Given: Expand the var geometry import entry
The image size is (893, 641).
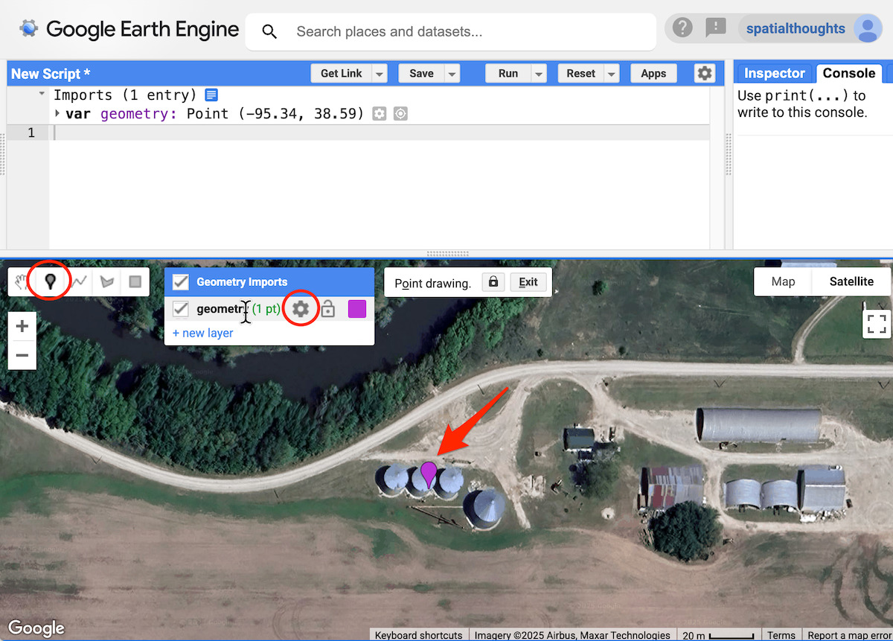Looking at the screenshot, I should [x=57, y=114].
